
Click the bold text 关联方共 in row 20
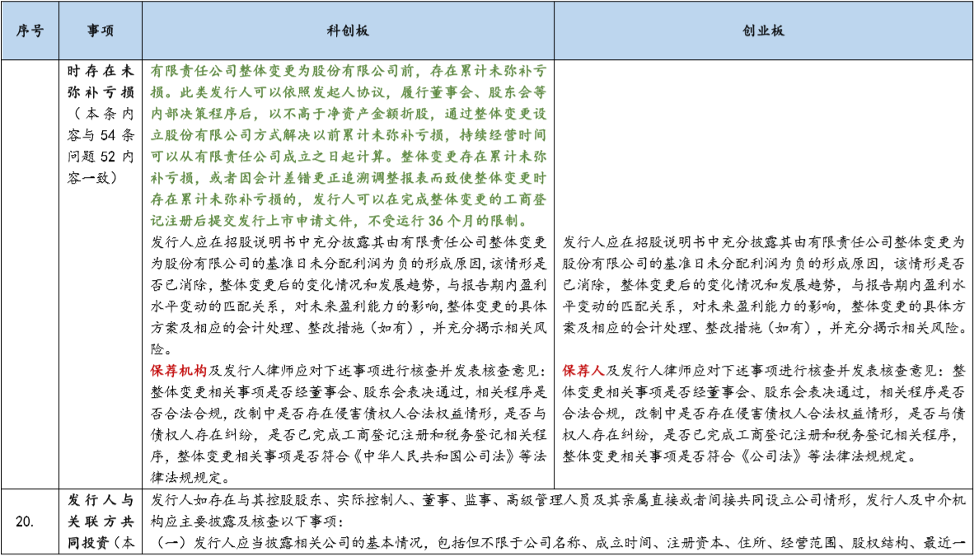[101, 521]
